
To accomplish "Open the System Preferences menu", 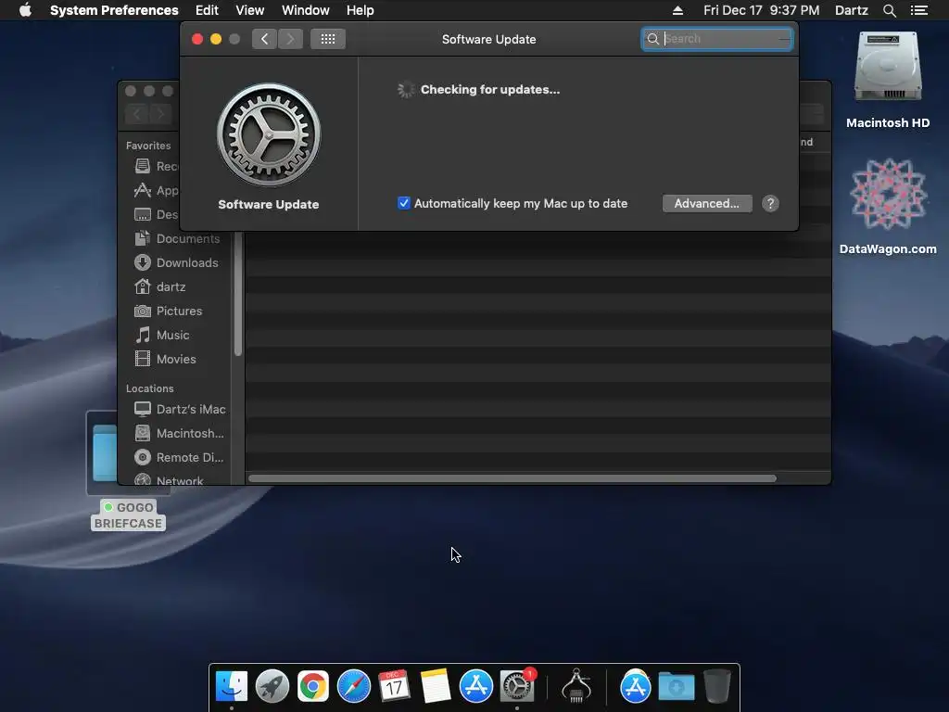I will click(114, 10).
